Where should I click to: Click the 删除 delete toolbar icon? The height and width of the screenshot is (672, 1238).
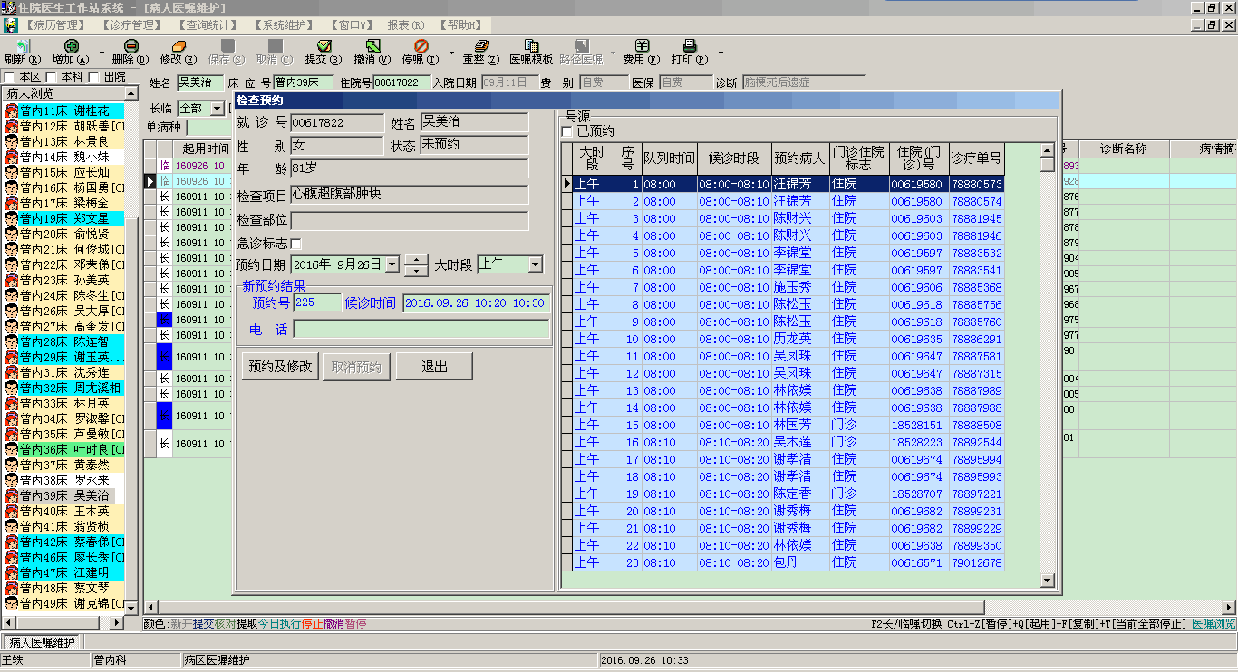pyautogui.click(x=131, y=46)
